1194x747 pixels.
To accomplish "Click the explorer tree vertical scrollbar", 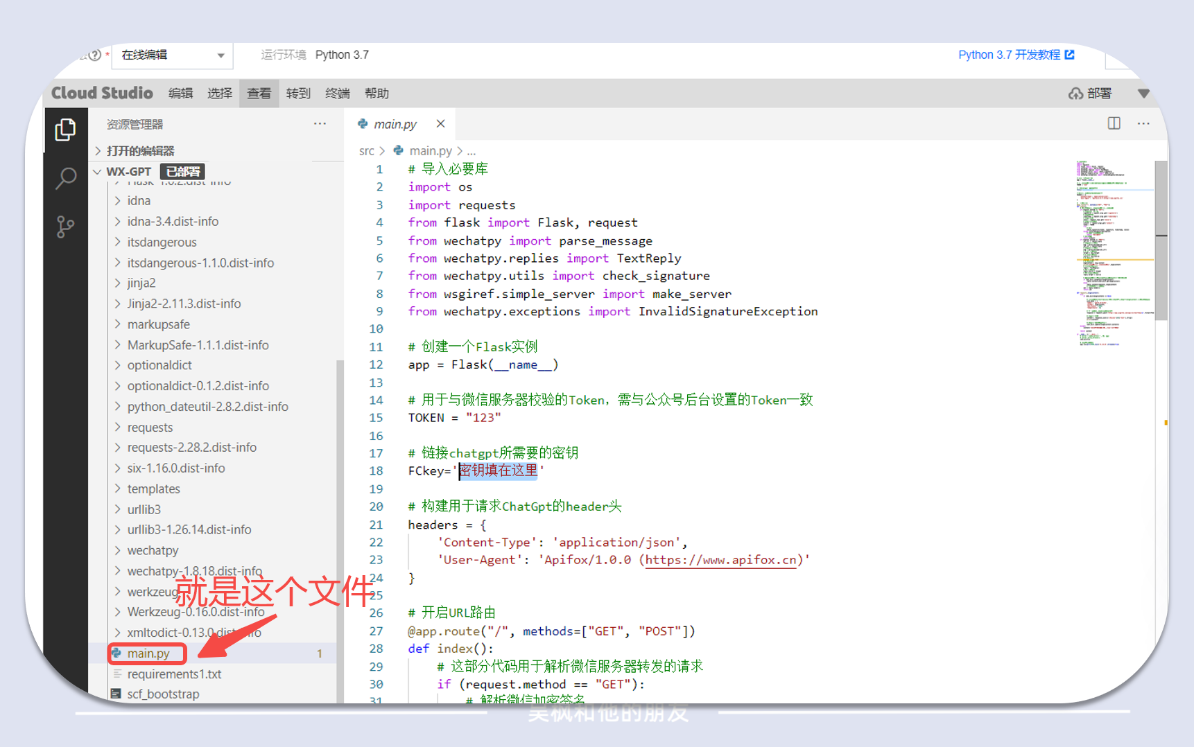I will [340, 530].
